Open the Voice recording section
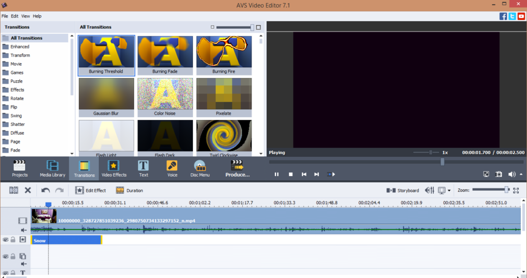This screenshot has width=527, height=278. [x=172, y=168]
